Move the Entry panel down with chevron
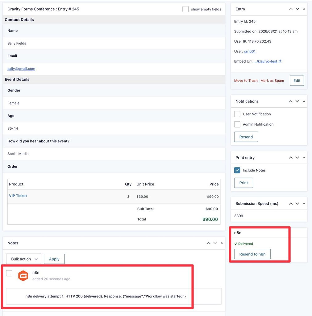This screenshot has width=312, height=316. tap(297, 9)
